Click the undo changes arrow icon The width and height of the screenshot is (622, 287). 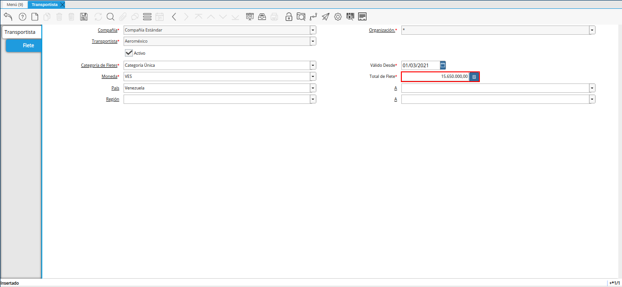tap(8, 17)
